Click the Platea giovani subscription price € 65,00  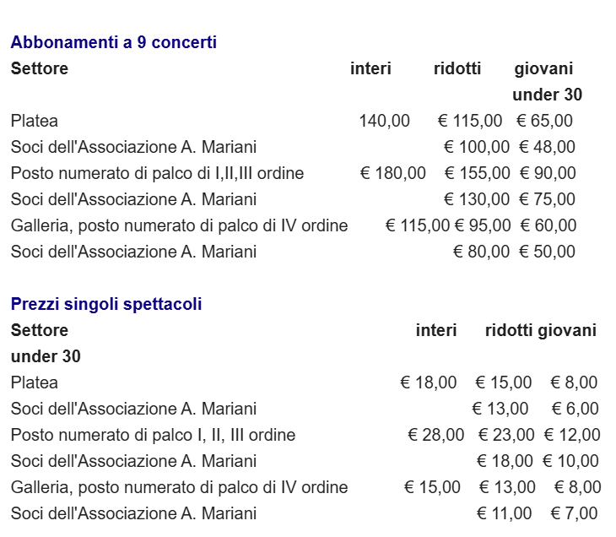pyautogui.click(x=544, y=121)
